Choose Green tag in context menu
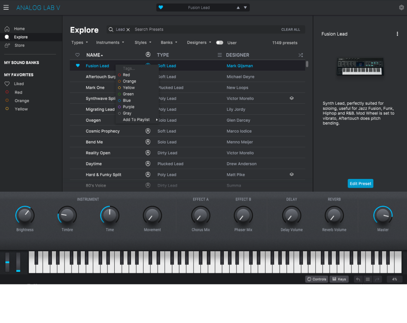 point(137,94)
